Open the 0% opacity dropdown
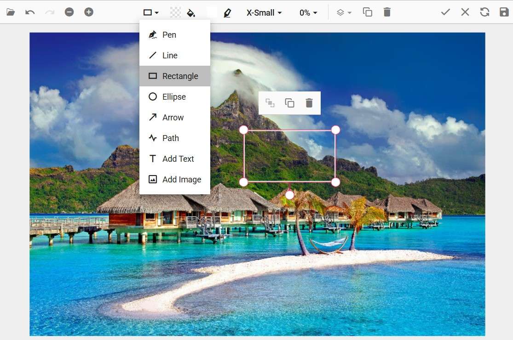The height and width of the screenshot is (340, 513). [x=308, y=13]
